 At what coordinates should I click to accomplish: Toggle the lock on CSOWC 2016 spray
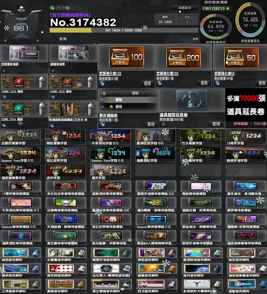tap(4, 97)
